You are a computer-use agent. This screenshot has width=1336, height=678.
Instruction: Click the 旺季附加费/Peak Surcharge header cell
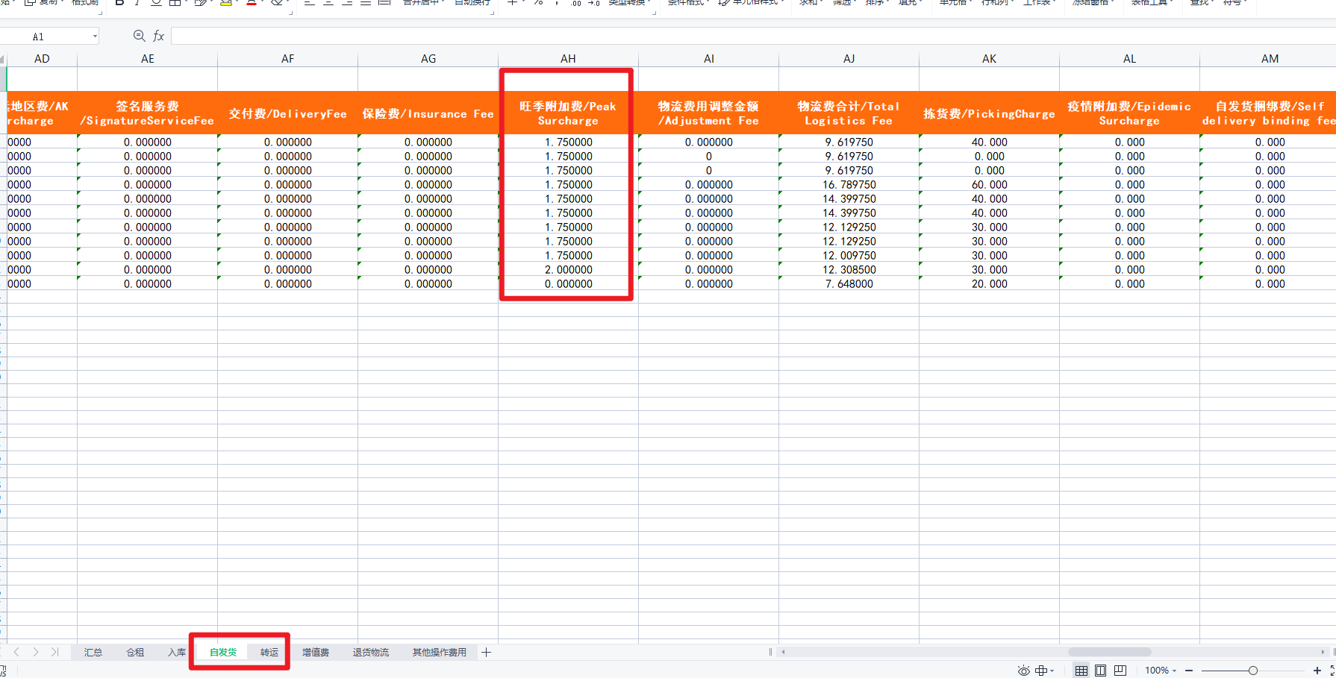[x=569, y=113]
